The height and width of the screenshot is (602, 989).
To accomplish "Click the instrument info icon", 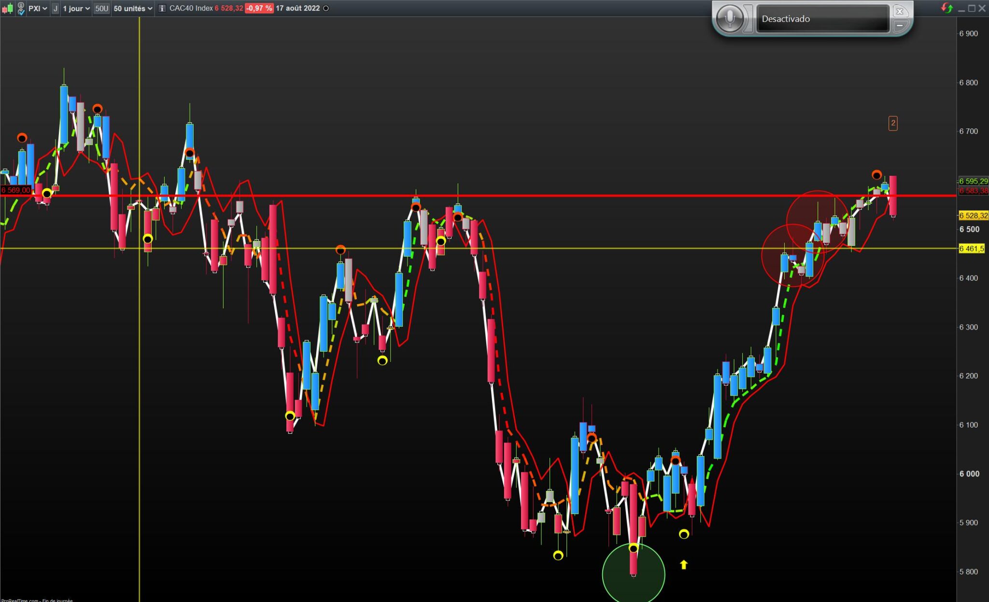I will [x=162, y=9].
